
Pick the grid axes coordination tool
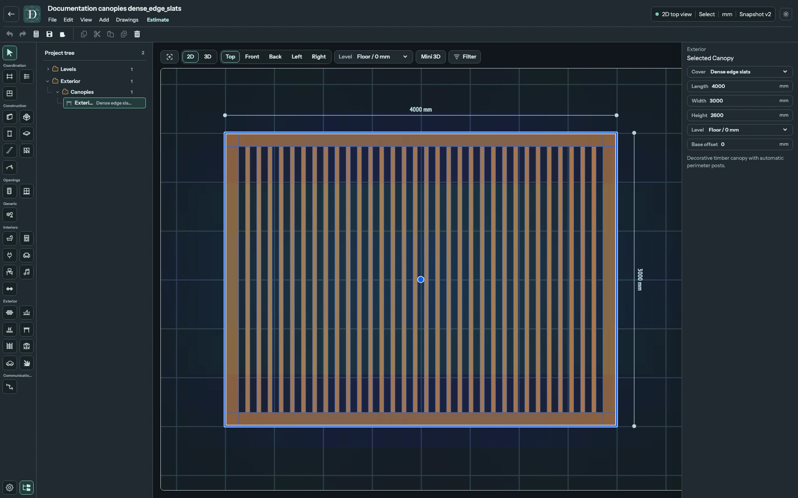tap(10, 76)
